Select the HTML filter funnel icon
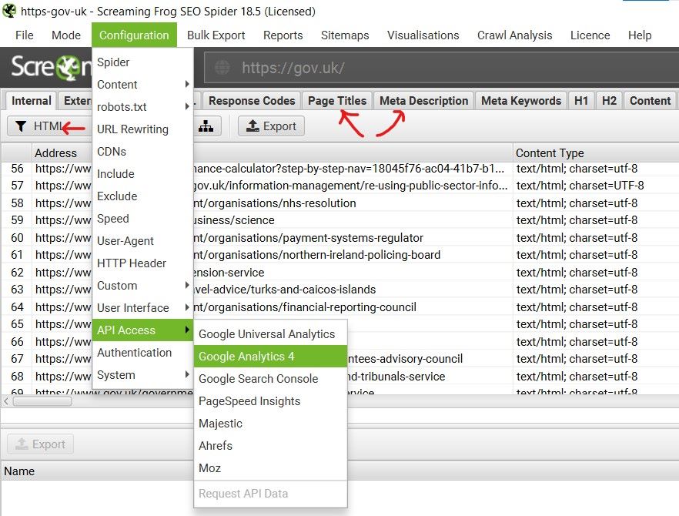Screen dimensions: 679x516 (x=22, y=126)
